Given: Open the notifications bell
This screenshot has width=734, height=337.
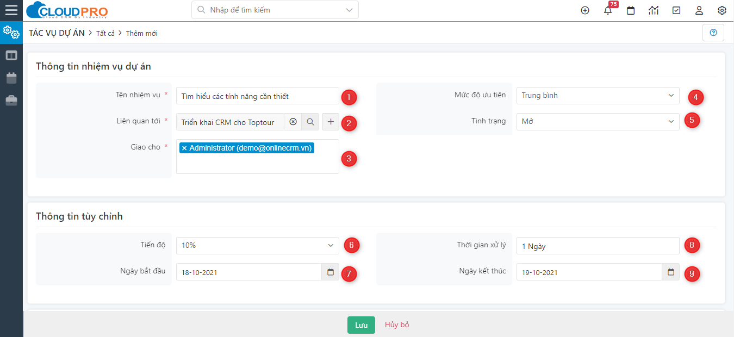Looking at the screenshot, I should (608, 10).
